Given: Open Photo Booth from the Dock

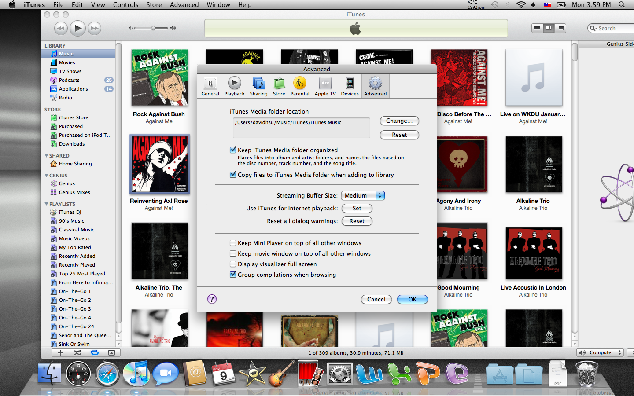Looking at the screenshot, I should click(x=310, y=373).
